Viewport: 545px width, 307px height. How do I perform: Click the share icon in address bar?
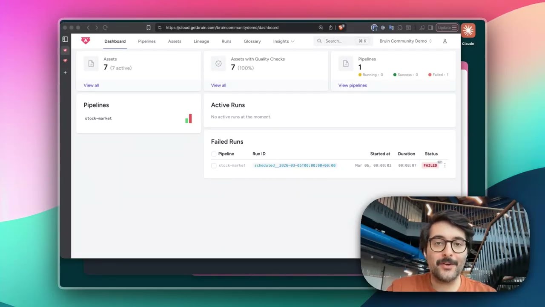coord(330,27)
